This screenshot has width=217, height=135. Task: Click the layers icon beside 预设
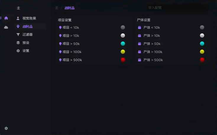(18, 43)
